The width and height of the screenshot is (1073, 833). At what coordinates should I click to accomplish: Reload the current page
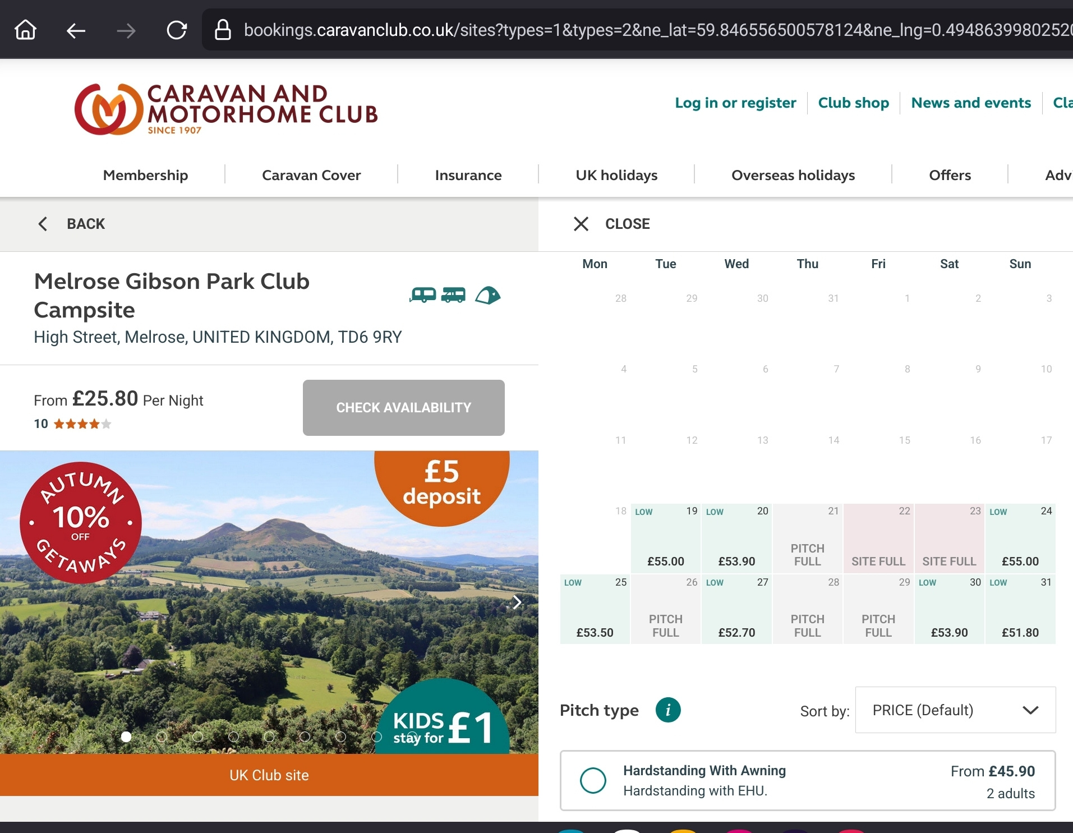click(x=177, y=30)
